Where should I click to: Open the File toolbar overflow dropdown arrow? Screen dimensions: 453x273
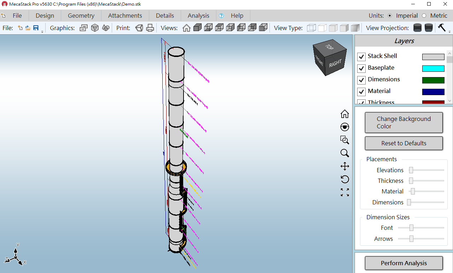pyautogui.click(x=42, y=32)
